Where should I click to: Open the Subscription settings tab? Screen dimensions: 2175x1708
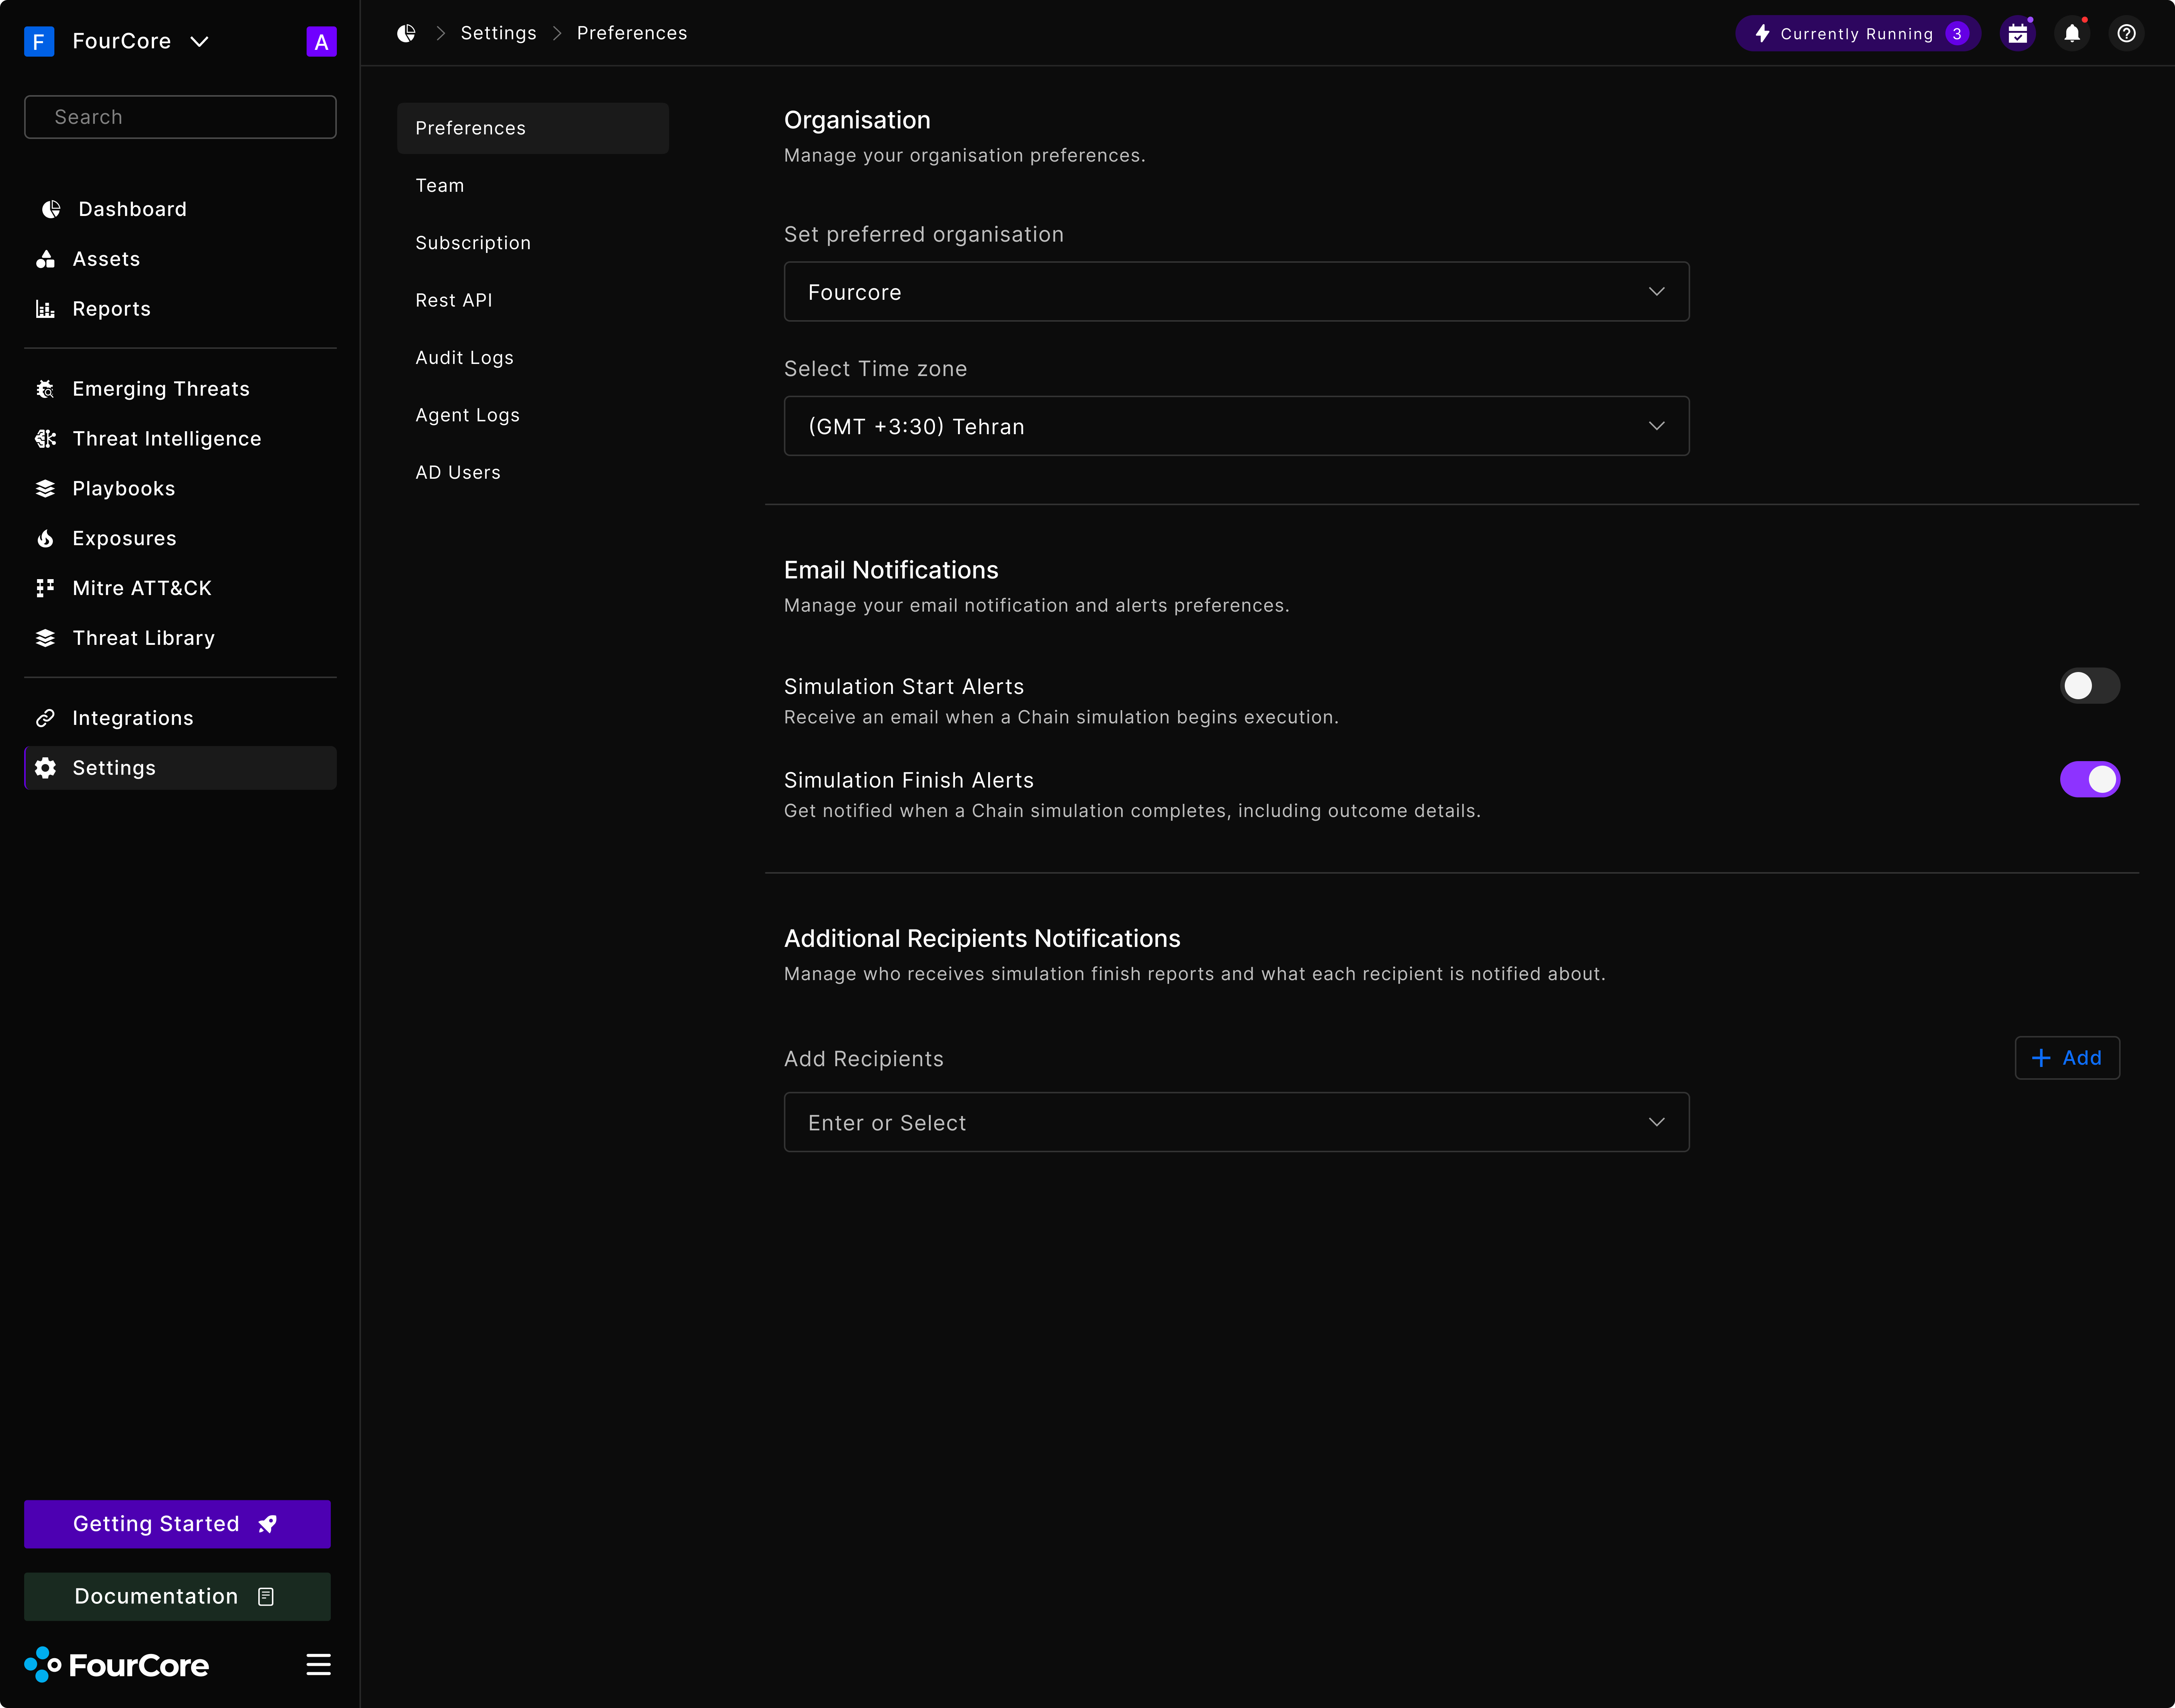pos(533,243)
